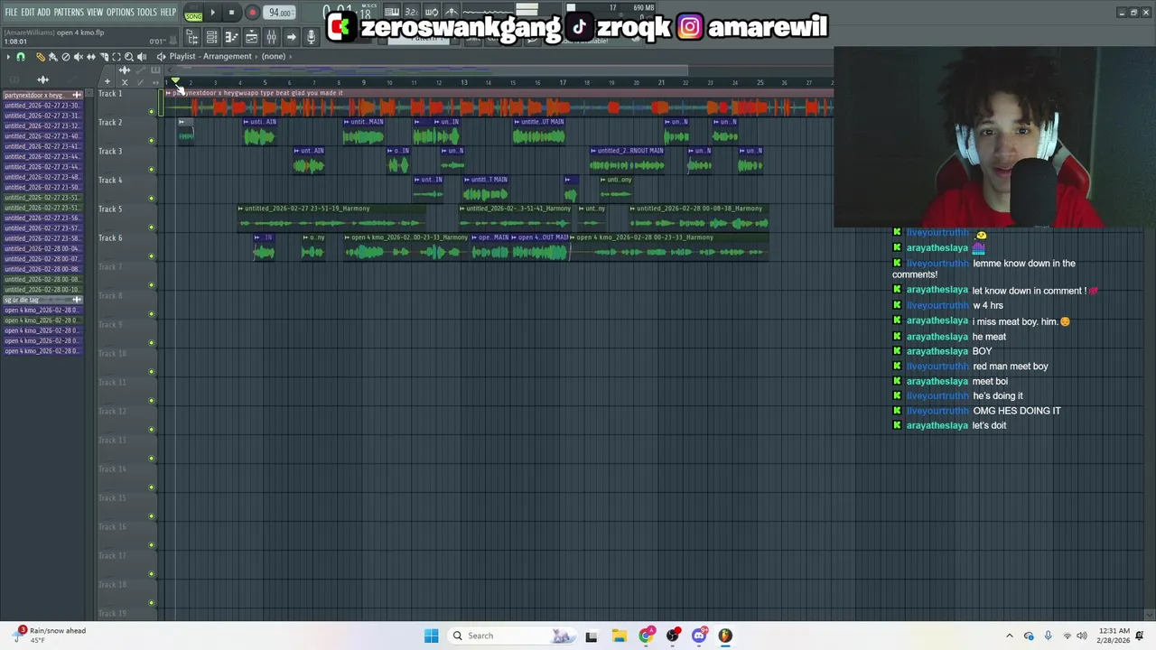Open the OPTIONS menu
This screenshot has width=1156, height=650.
click(120, 12)
